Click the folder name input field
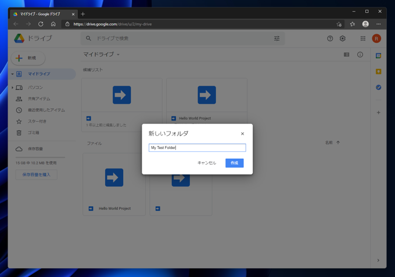This screenshot has width=395, height=277. click(198, 148)
